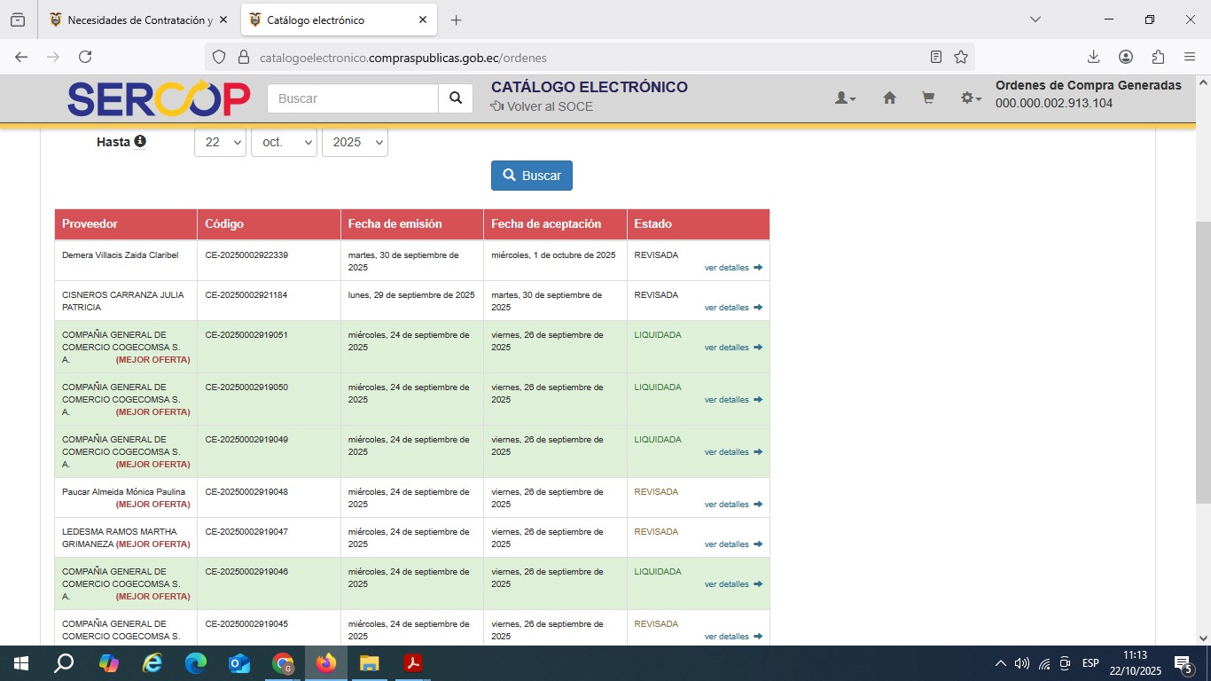Open Firefox downloads arrow icon
The image size is (1211, 681).
(x=1093, y=57)
